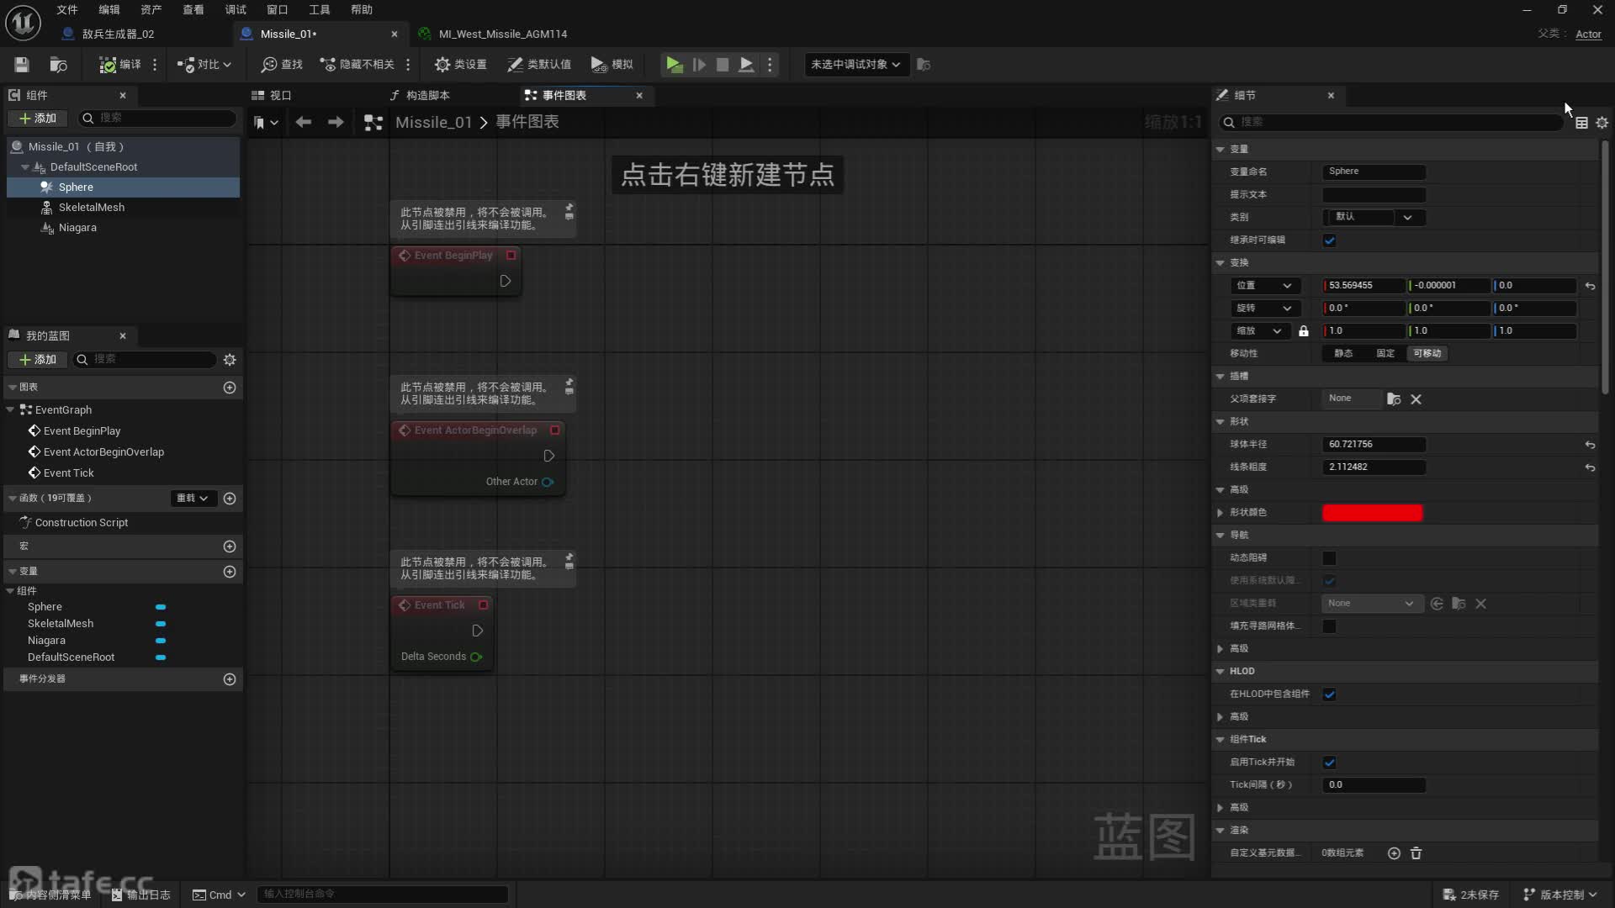Click the browse to asset icon

click(58, 65)
